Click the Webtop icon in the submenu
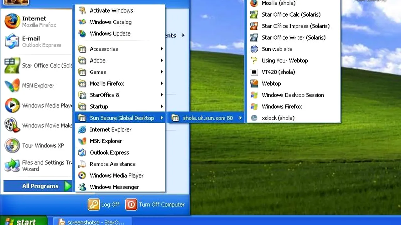 point(254,83)
